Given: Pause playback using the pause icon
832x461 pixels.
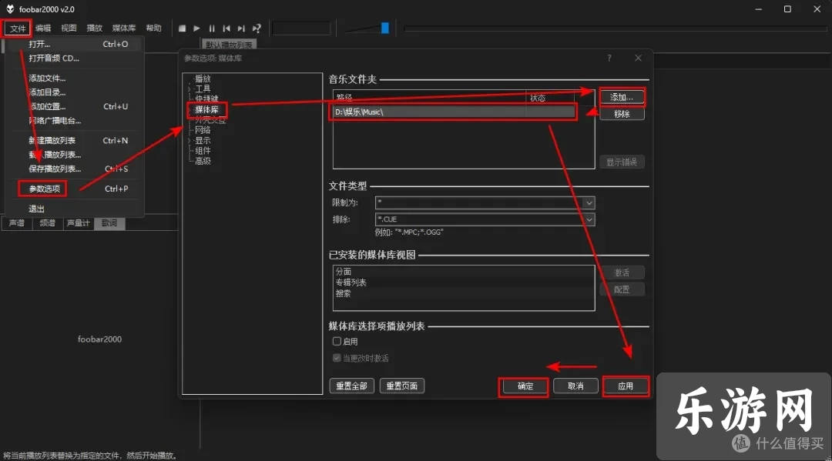Looking at the screenshot, I should click(212, 28).
